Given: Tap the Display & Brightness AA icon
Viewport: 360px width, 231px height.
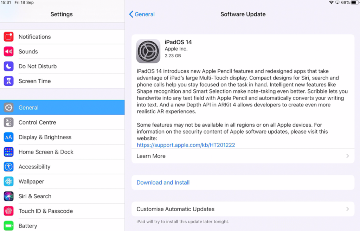Looking at the screenshot, I should click(x=8, y=137).
